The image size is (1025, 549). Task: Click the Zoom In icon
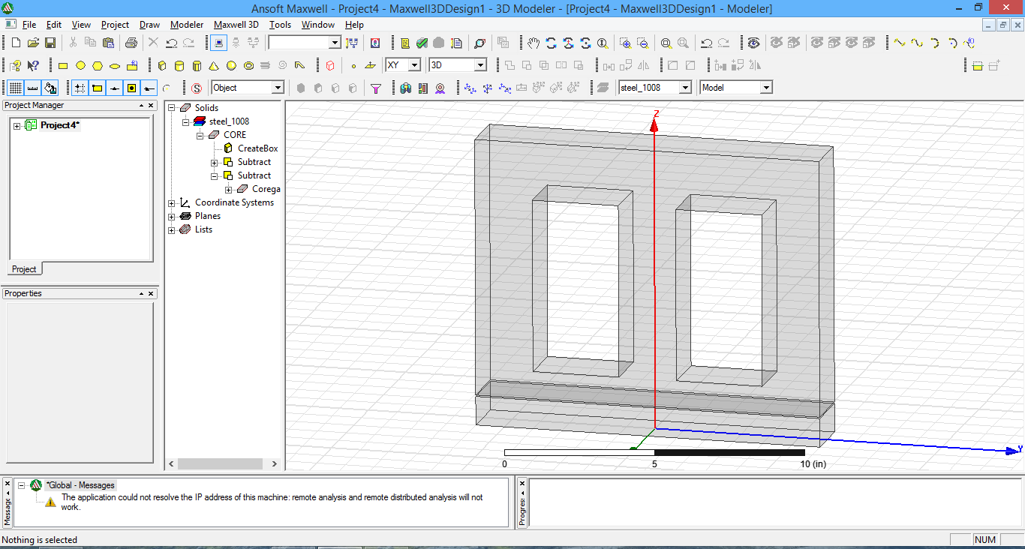point(627,43)
